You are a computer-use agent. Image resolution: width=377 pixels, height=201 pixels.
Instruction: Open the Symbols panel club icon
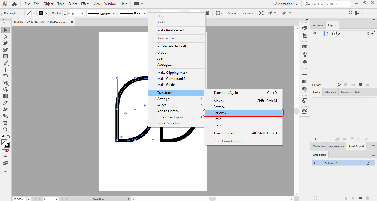[x=305, y=62]
